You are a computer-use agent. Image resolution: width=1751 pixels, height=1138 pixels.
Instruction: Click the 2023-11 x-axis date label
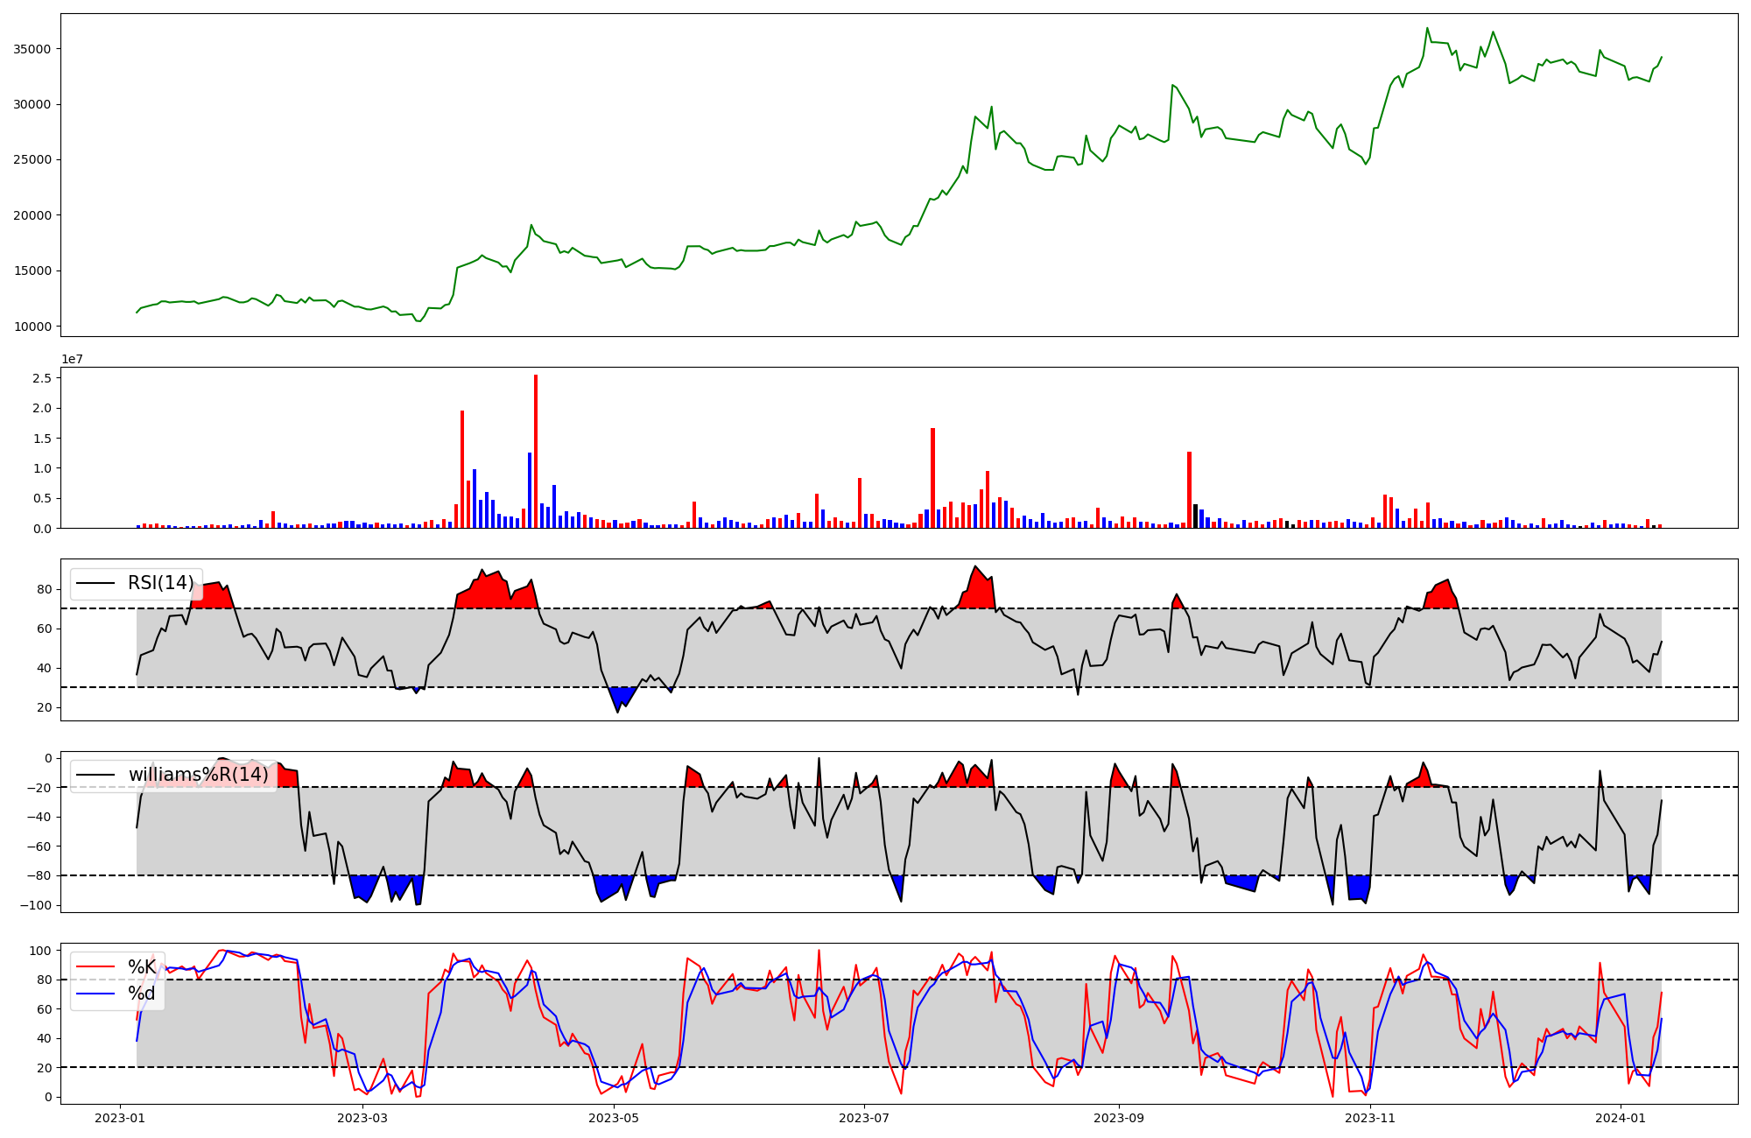[x=1369, y=1118]
